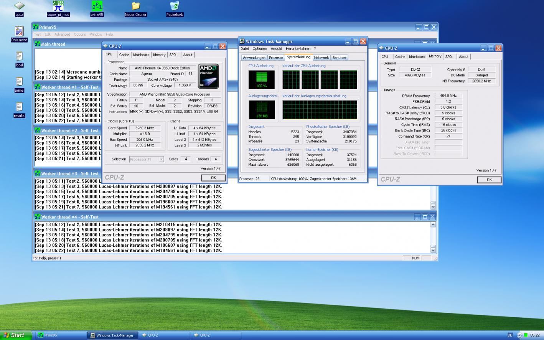Click the Worker thread #3 window icon
544x340 pixels.
click(x=38, y=174)
